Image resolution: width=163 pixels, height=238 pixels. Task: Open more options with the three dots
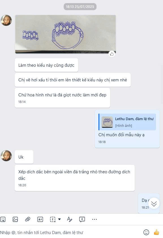[95, 219]
